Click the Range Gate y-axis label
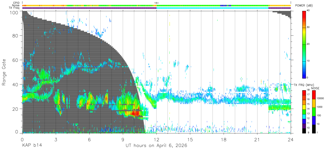Image resolution: width=327 pixels, height=151 pixels. pos(4,72)
